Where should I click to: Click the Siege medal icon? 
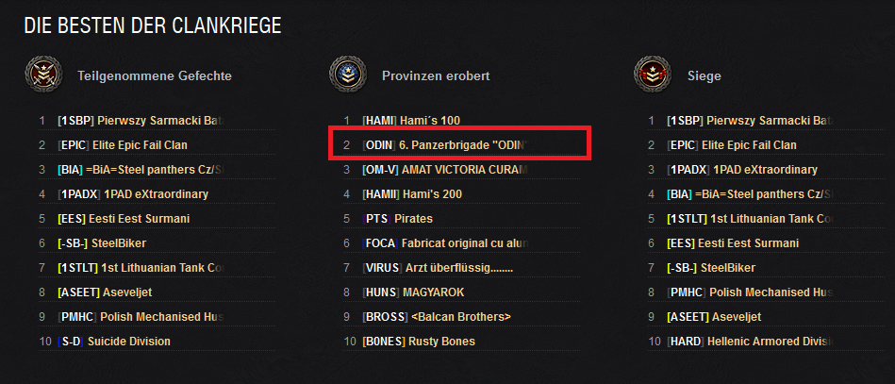point(652,75)
